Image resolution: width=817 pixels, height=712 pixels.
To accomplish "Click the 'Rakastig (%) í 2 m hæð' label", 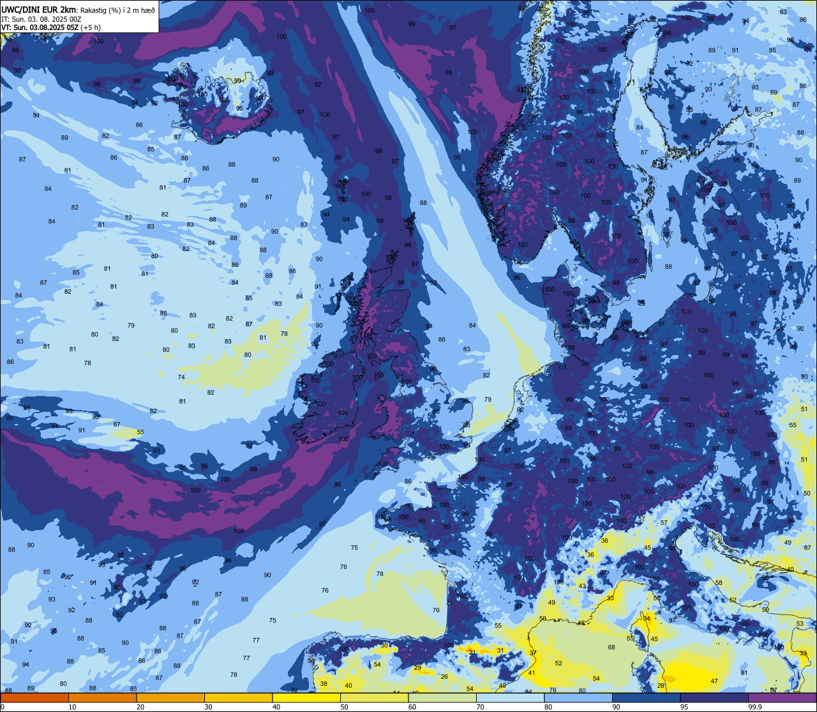I will point(117,10).
